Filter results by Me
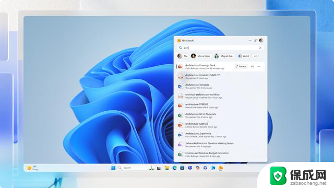Viewport: 334px width, 188px height. 183,56
